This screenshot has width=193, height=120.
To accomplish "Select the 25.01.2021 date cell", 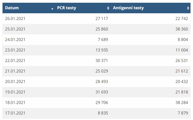I will pyautogui.click(x=15, y=29).
